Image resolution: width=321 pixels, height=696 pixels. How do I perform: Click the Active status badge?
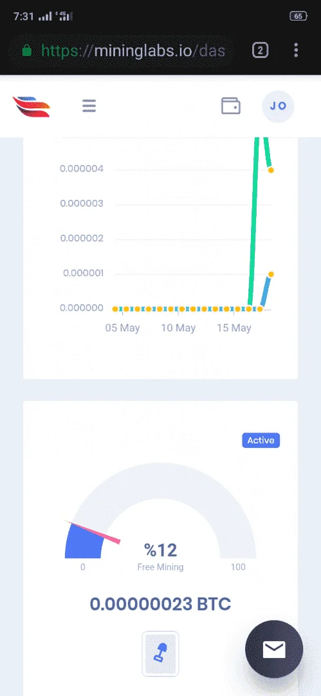pos(261,440)
